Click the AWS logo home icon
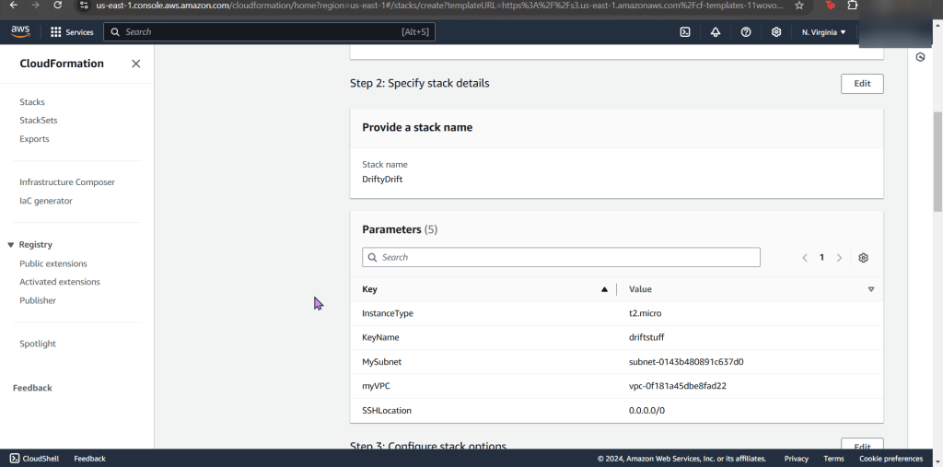943x467 pixels. point(20,31)
